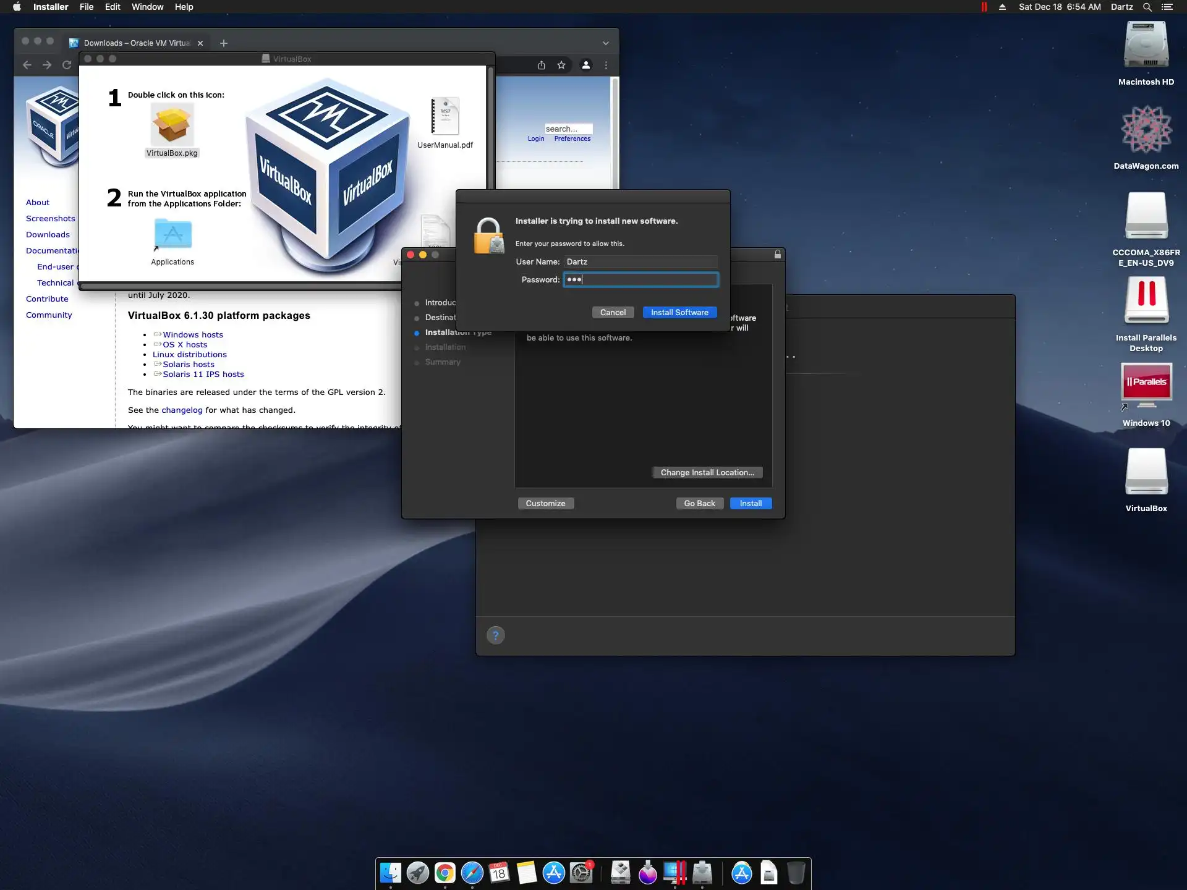Screen dimensions: 1187x890
Task: Select the Downloads Oracle VM VirtualBox tab
Action: [136, 43]
